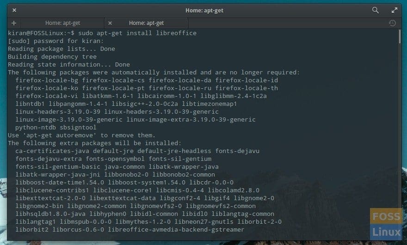Click the package name liborcus-0.6-0
The image size is (407, 245).
pos(78,229)
